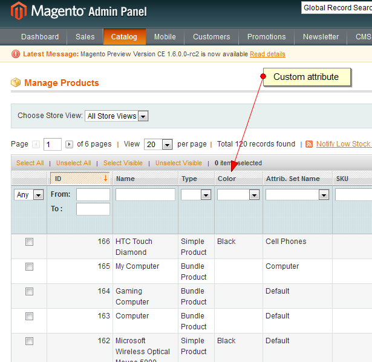Check the box for product 163
The image size is (372, 362).
(x=30, y=316)
